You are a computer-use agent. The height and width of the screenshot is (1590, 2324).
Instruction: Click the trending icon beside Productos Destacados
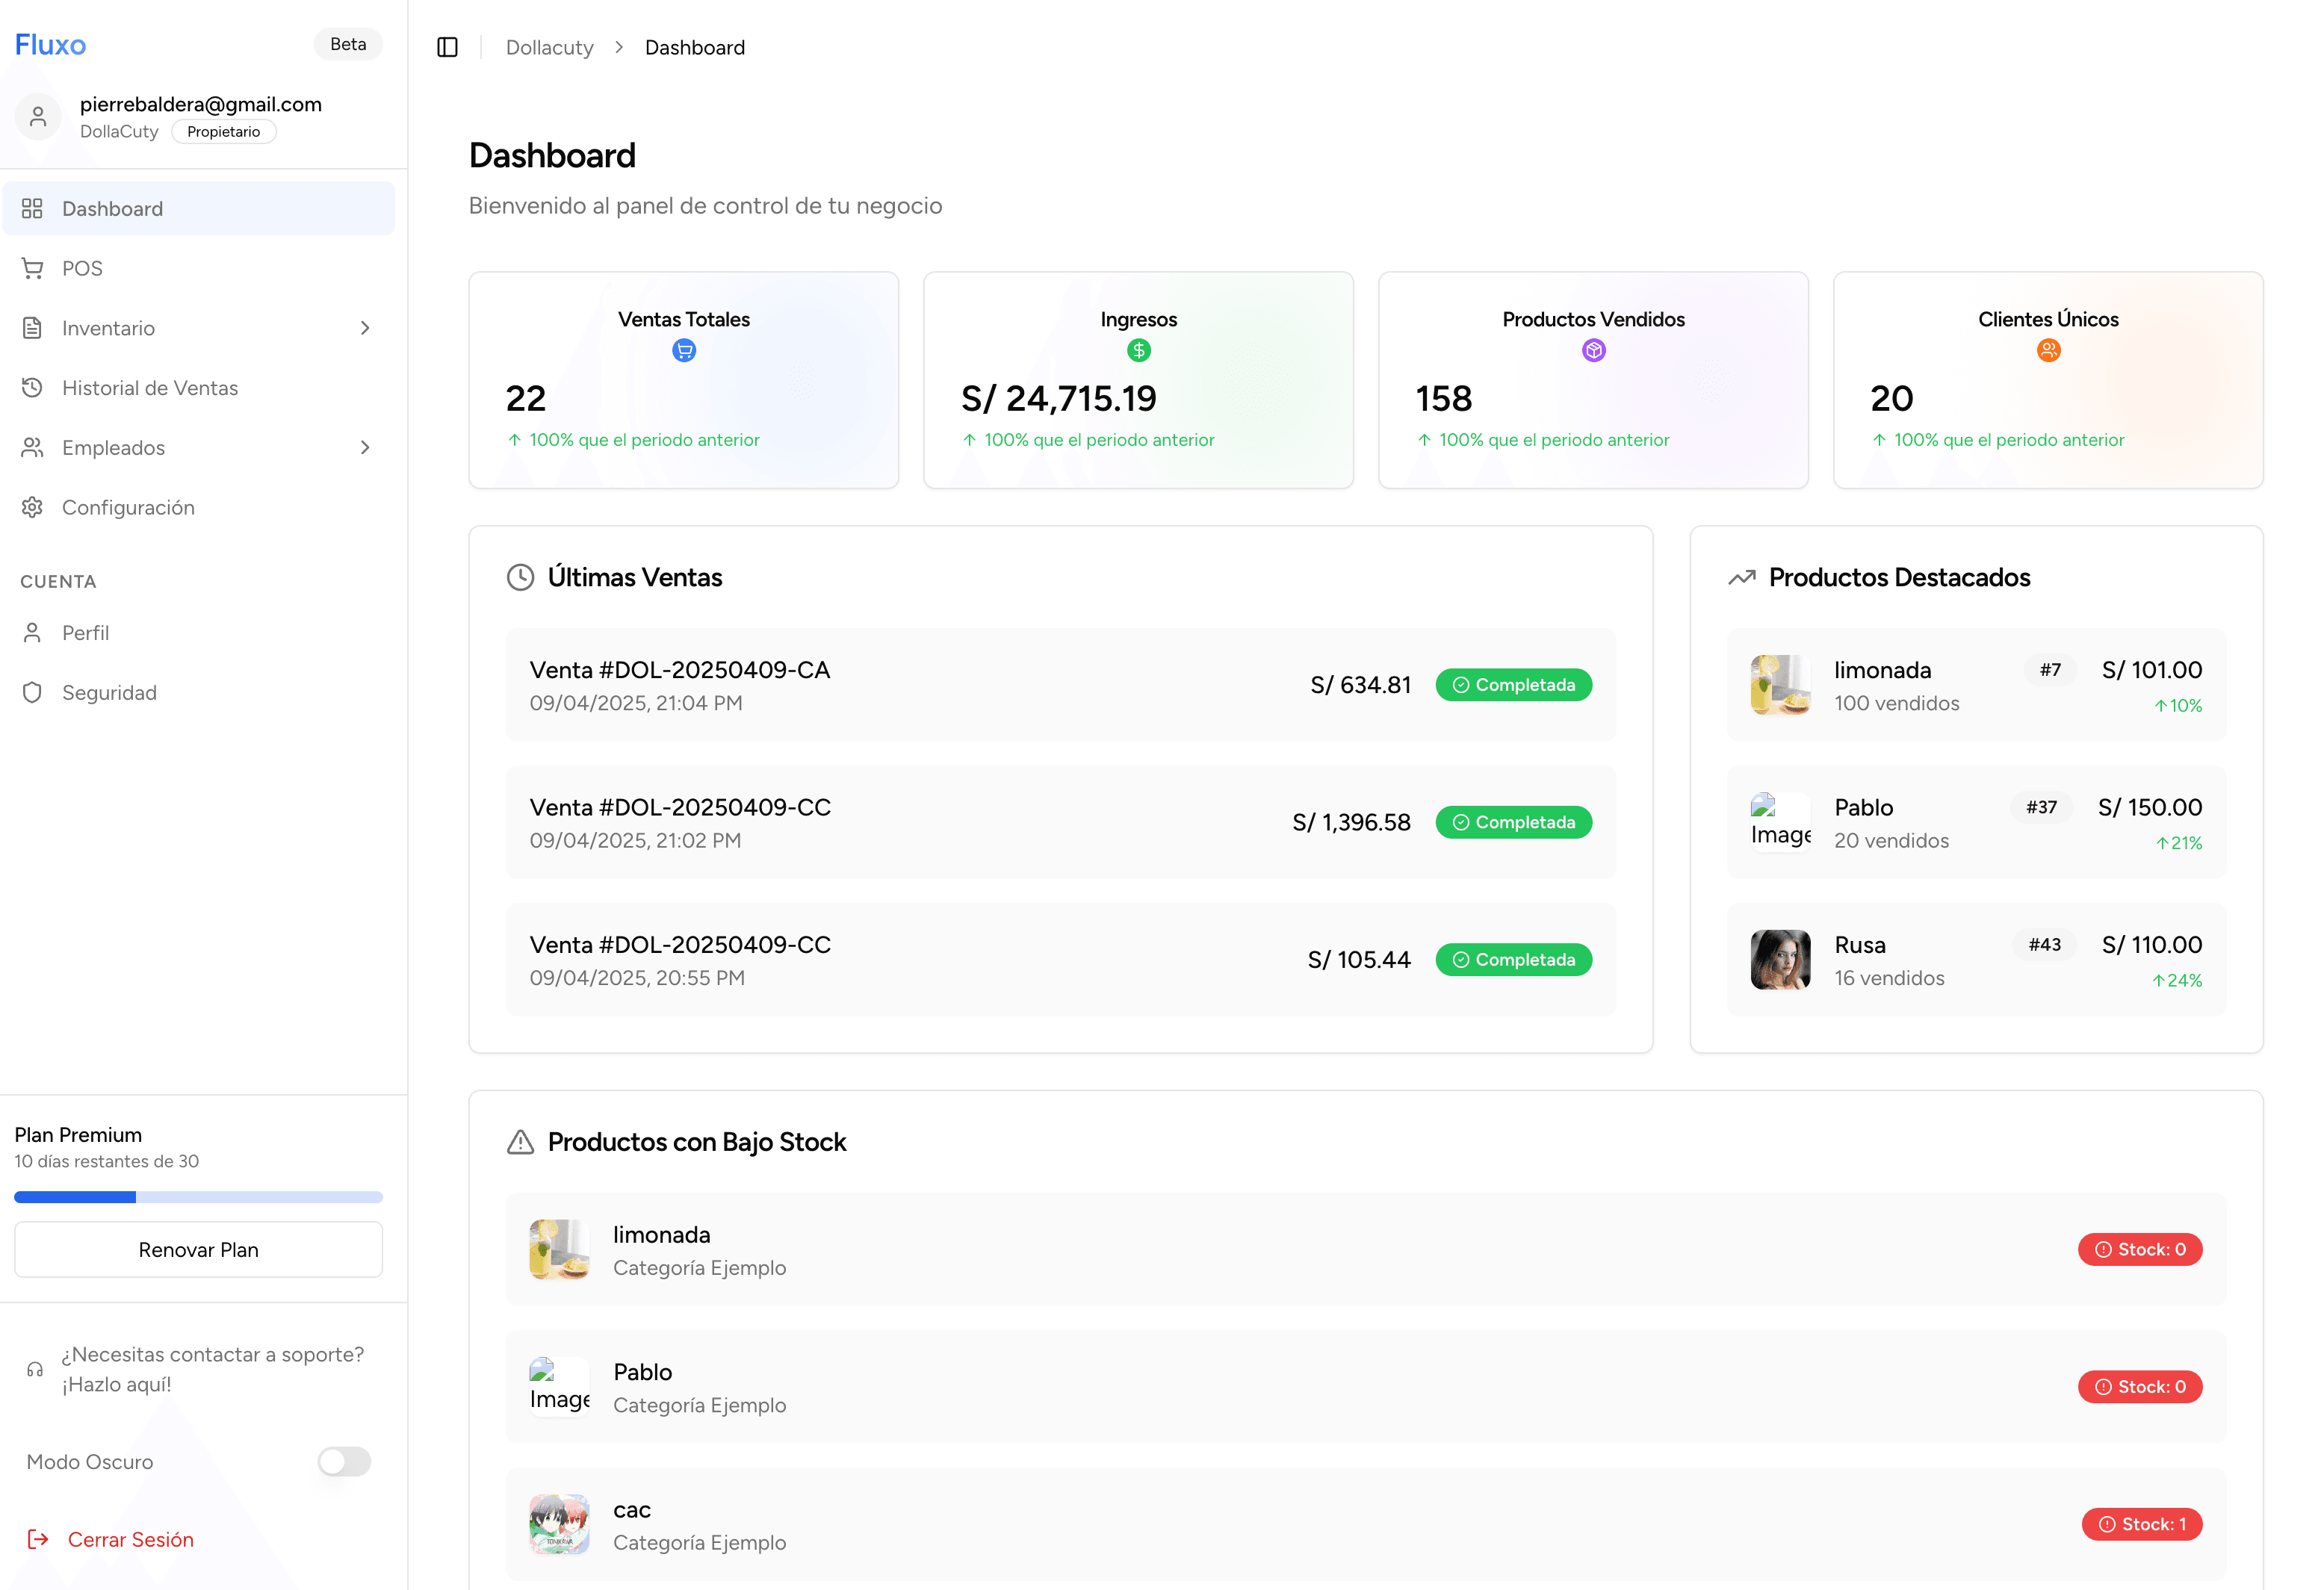(1742, 578)
